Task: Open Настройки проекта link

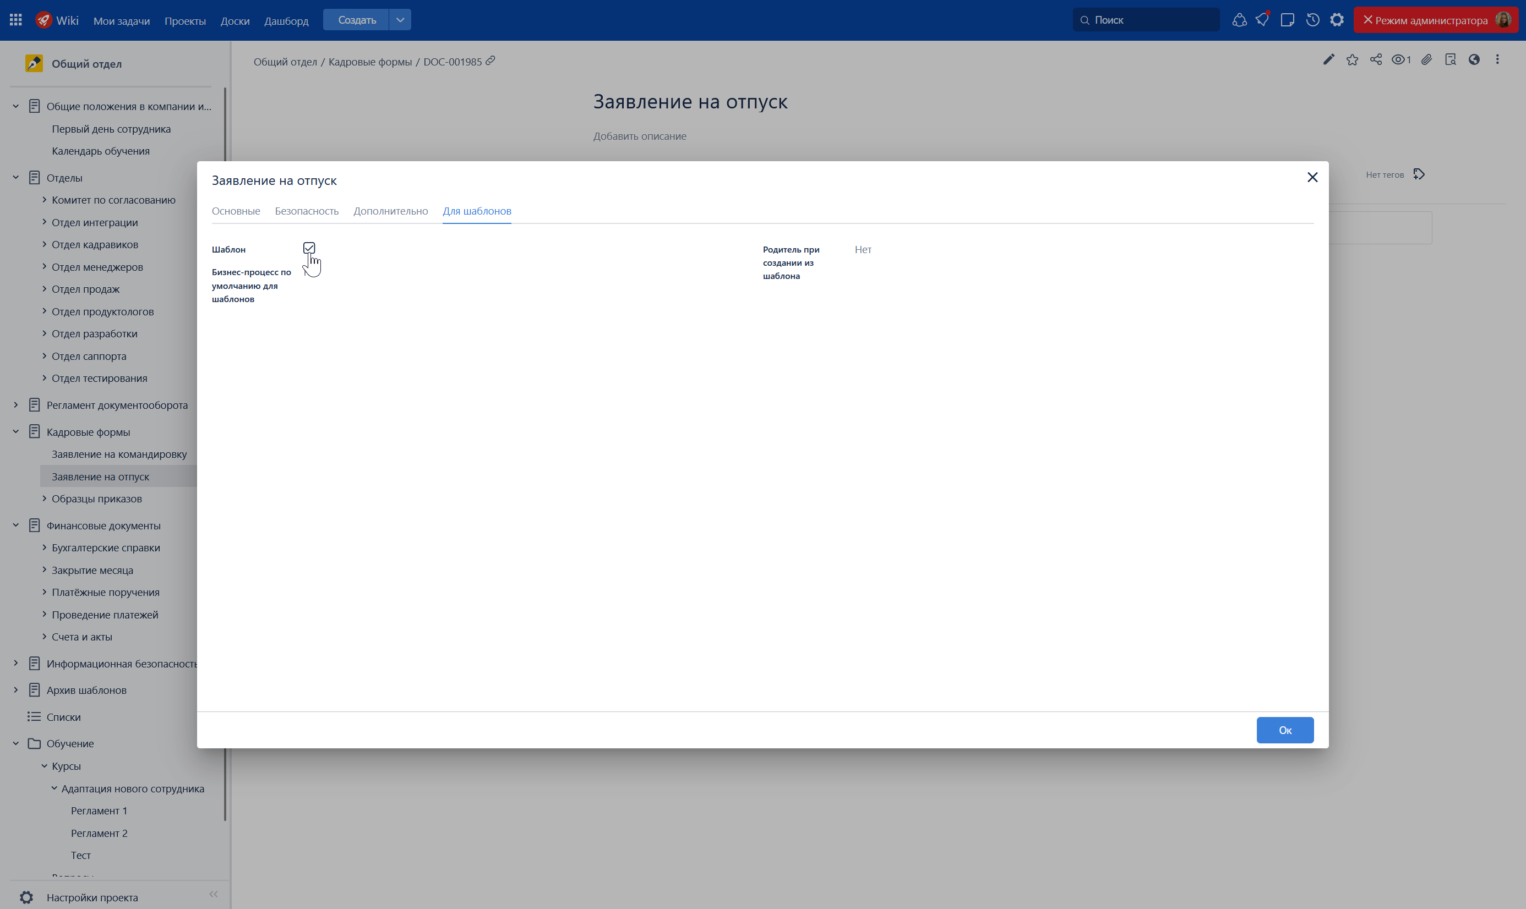Action: tap(92, 897)
